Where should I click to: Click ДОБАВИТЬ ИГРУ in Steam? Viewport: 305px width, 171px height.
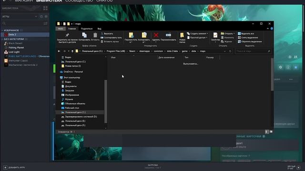(x=14, y=167)
